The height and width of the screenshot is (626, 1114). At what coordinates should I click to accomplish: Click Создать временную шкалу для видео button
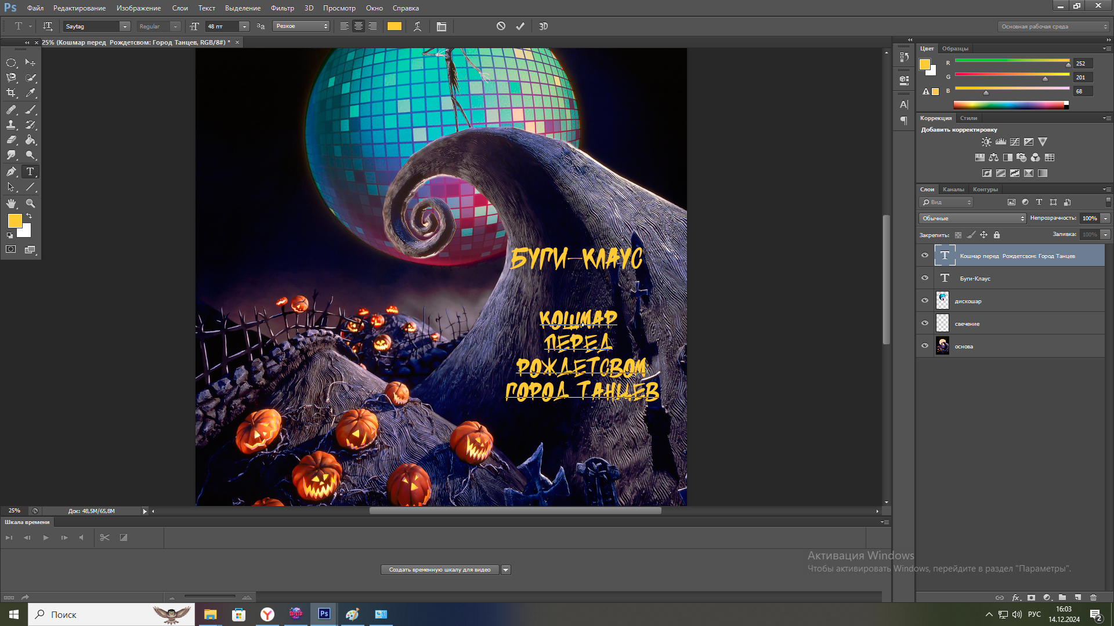pos(439,570)
